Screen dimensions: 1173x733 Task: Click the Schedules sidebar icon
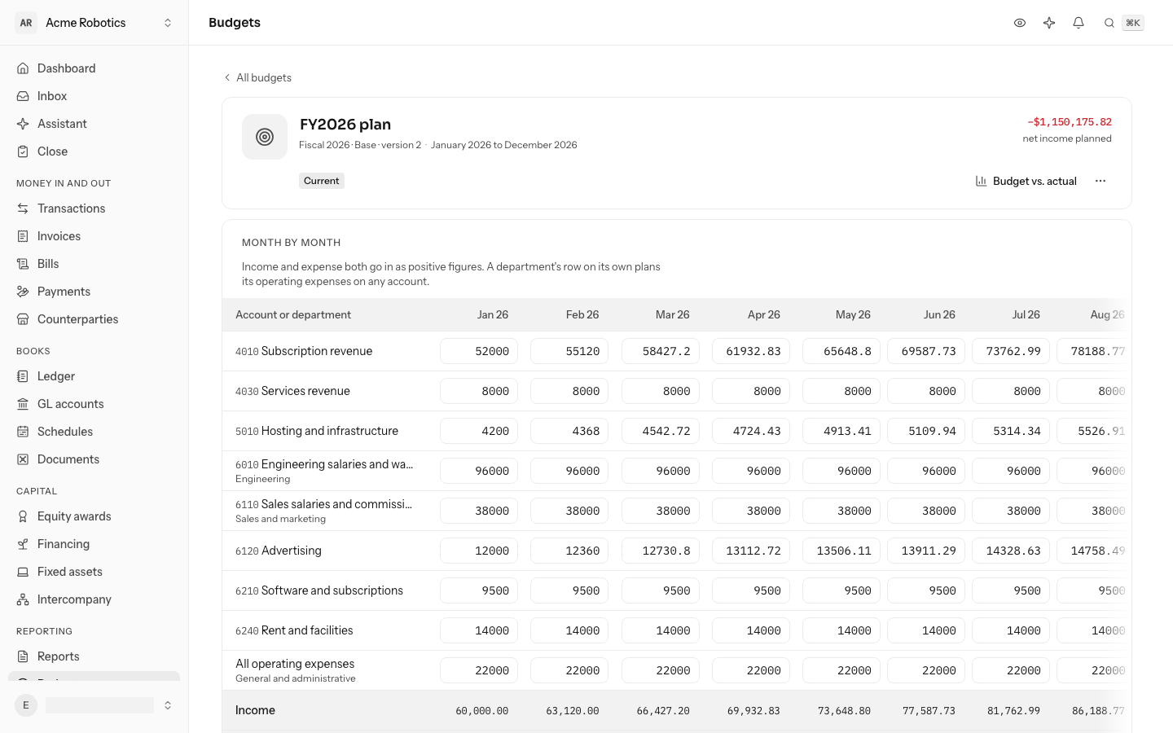coord(23,432)
